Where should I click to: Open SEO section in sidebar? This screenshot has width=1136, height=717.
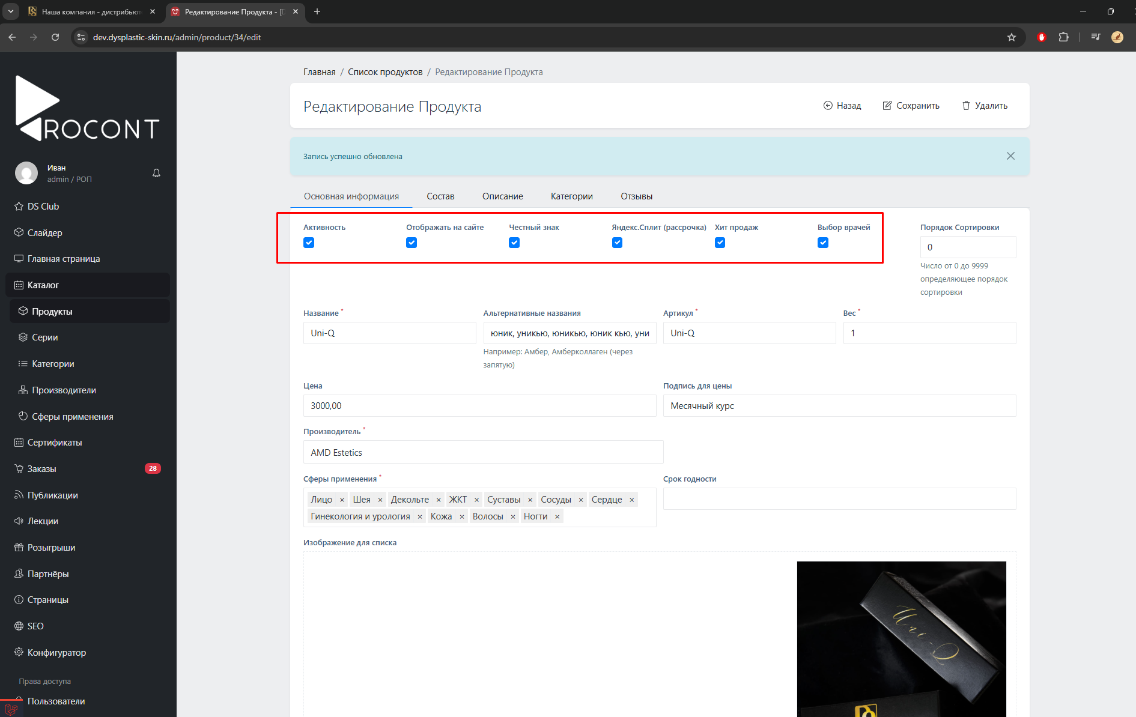(35, 626)
